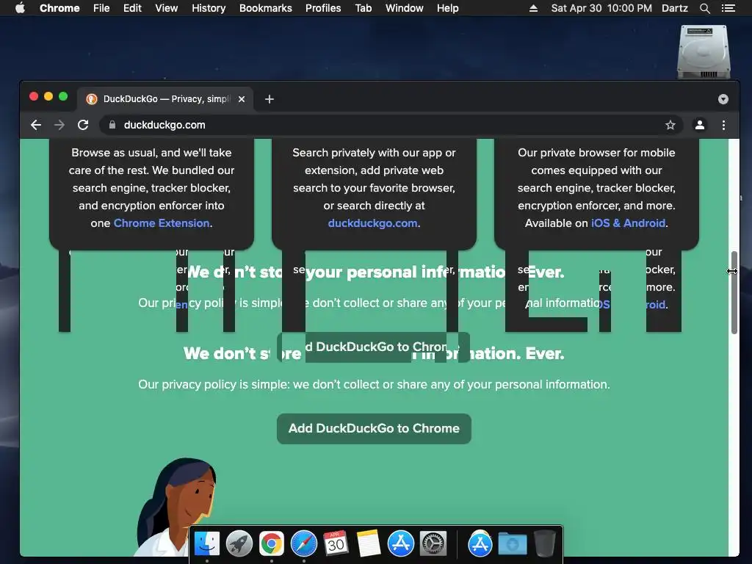
Task: Click the duckduckgo.com address bar
Action: pyautogui.click(x=391, y=125)
